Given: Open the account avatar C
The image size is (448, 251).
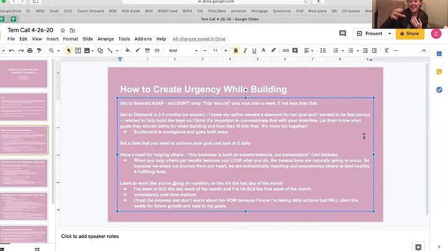Looking at the screenshot, I should tap(436, 34).
